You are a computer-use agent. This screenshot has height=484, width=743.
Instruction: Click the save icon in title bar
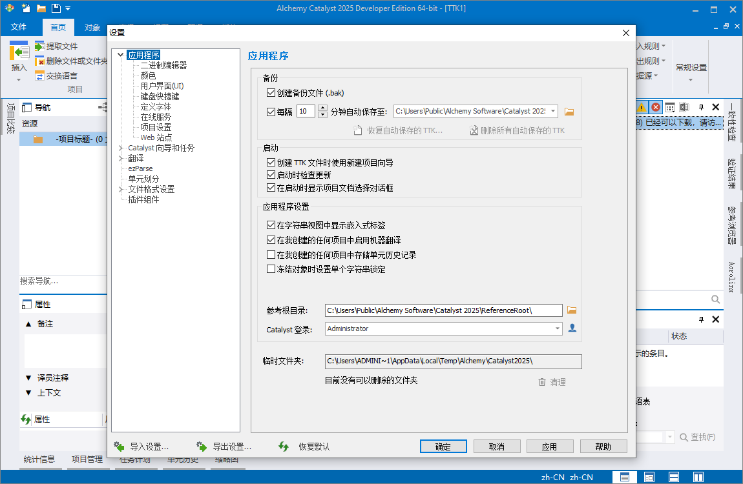click(56, 8)
